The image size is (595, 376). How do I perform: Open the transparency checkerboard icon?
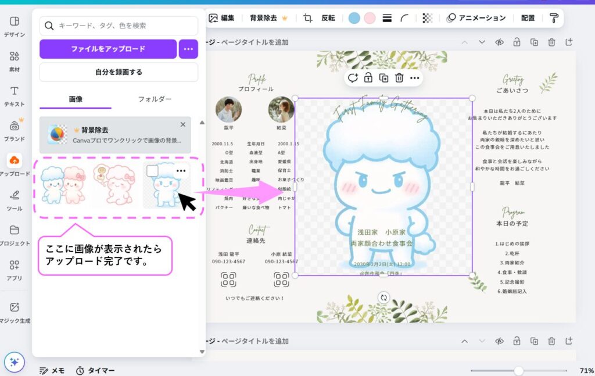click(428, 18)
